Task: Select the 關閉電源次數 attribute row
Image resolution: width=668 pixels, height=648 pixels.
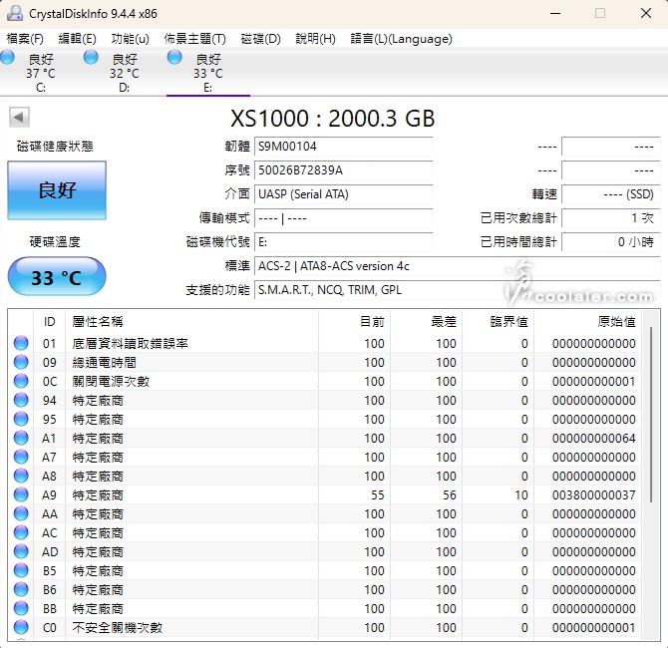Action: (325, 381)
